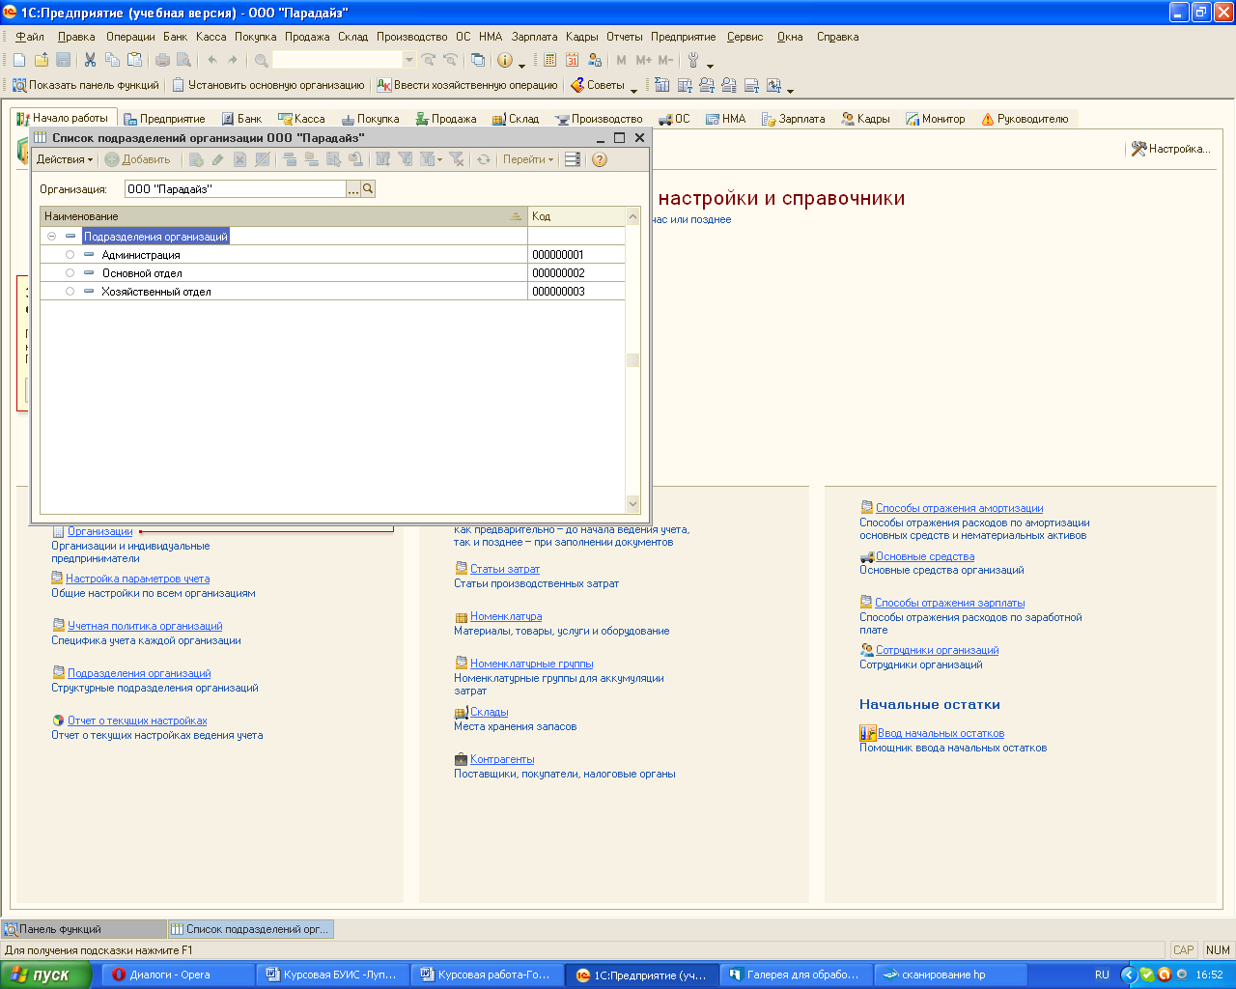Open the Зарплата menu in menu bar
This screenshot has width=1236, height=989.
534,37
